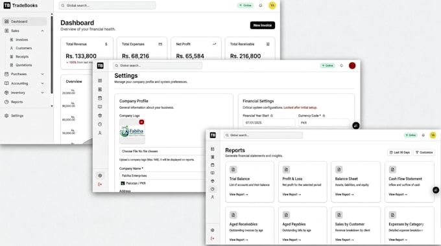Open the Last 30 Days date filter

pos(399,153)
